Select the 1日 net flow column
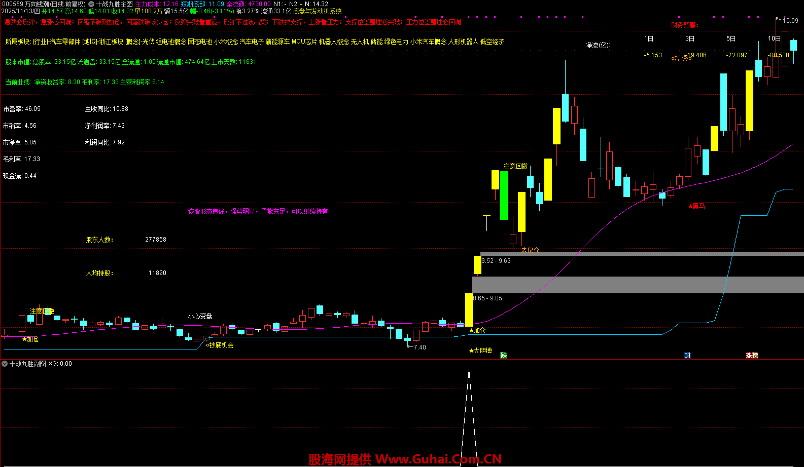The width and height of the screenshot is (804, 467). pos(648,38)
